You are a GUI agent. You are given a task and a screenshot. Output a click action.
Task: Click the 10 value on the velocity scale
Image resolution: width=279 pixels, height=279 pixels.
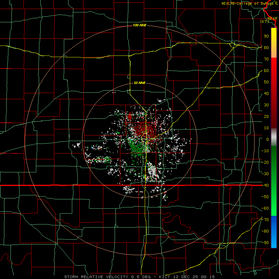(x=266, y=128)
